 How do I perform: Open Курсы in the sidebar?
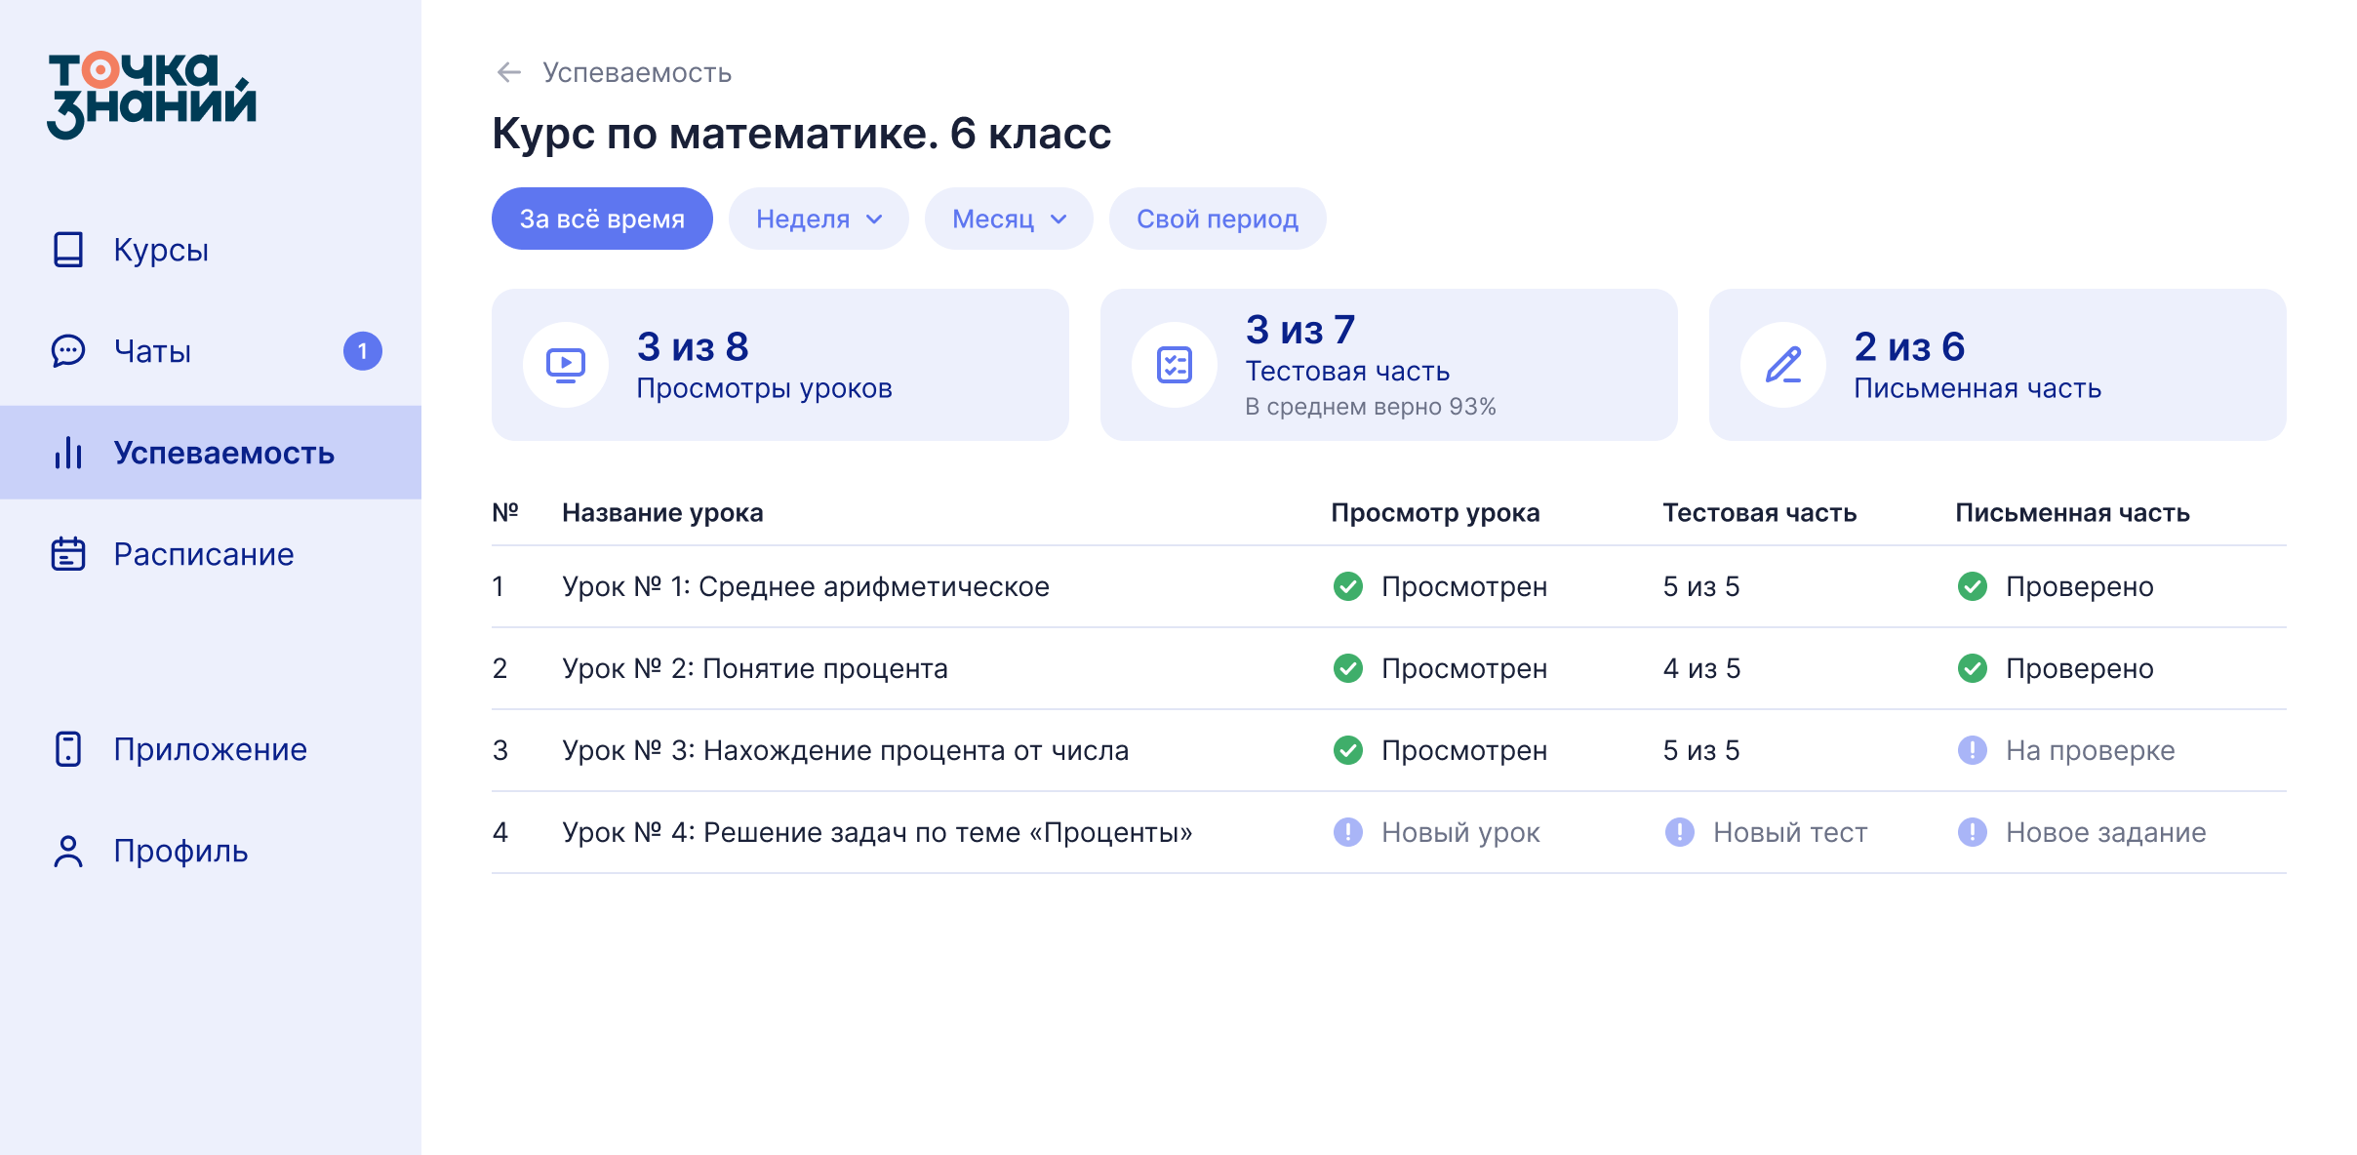[x=211, y=250]
